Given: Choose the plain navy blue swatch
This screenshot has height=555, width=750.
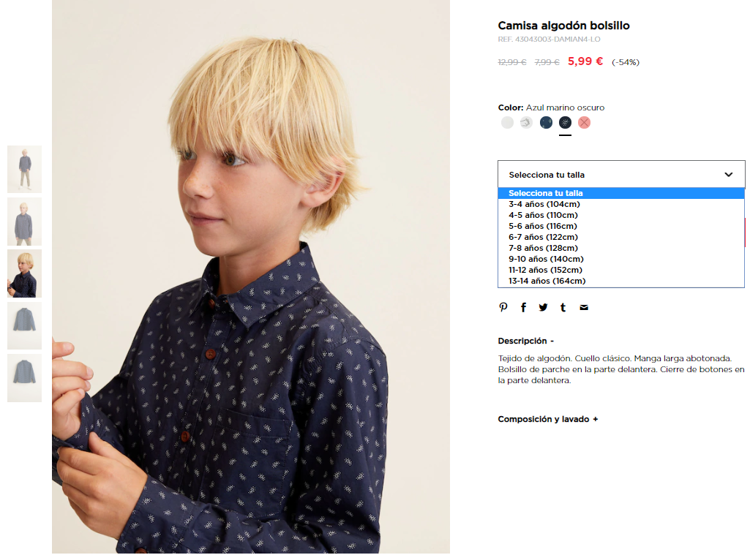Looking at the screenshot, I should pos(546,123).
